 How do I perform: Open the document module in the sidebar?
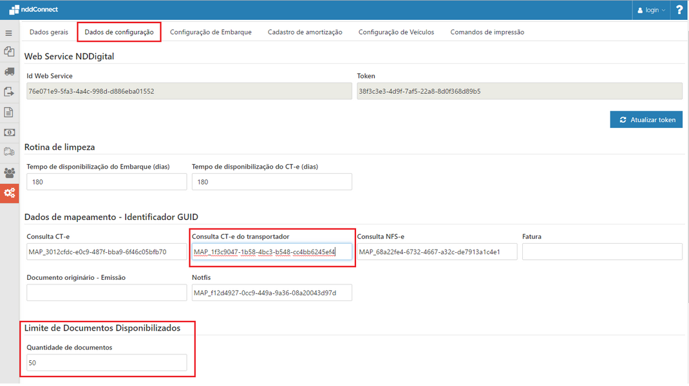9,112
